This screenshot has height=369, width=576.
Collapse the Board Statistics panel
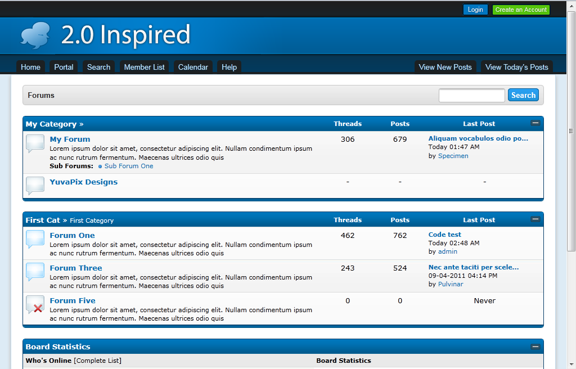pyautogui.click(x=535, y=346)
